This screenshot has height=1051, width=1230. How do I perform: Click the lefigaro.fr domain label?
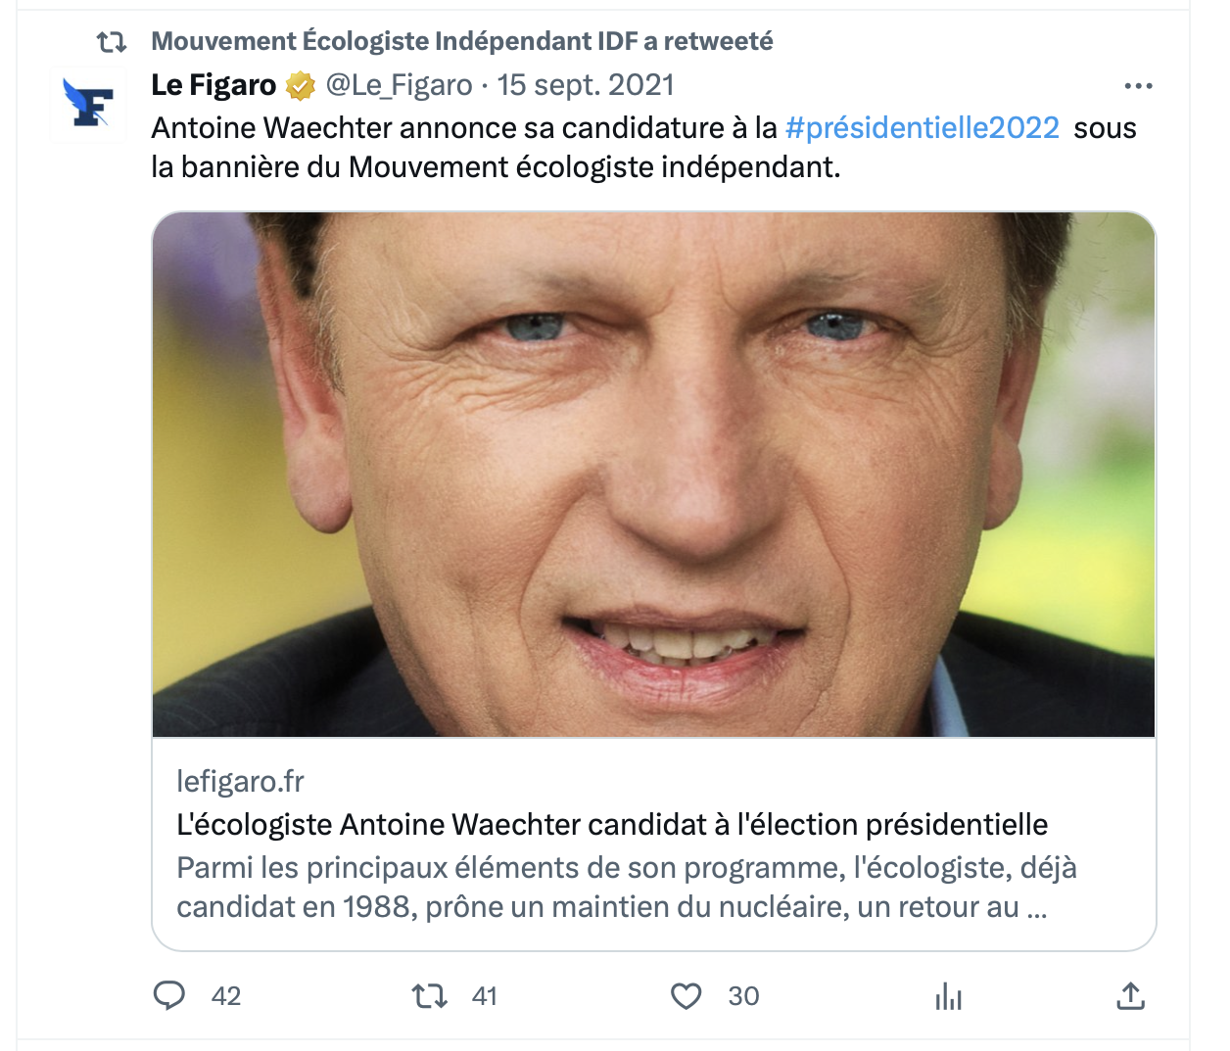pos(240,781)
